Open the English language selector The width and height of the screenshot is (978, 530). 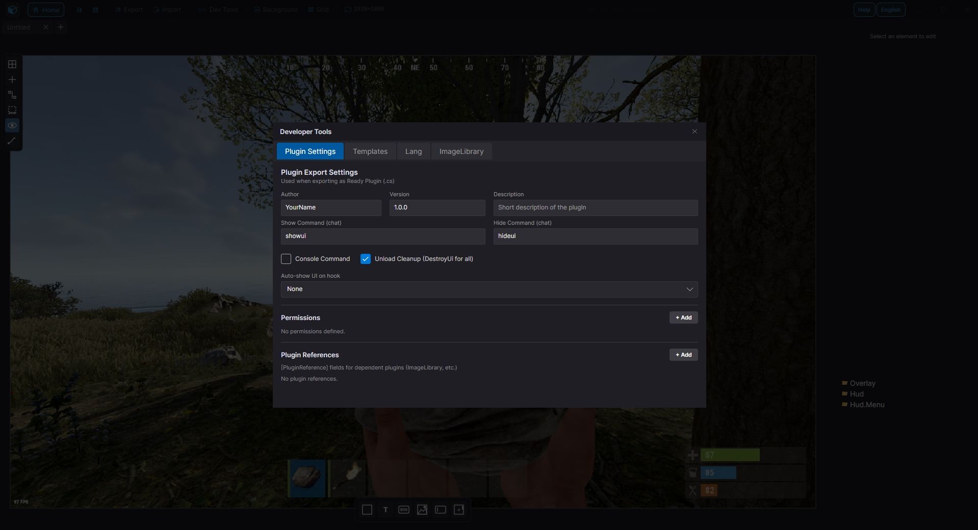[x=891, y=9]
